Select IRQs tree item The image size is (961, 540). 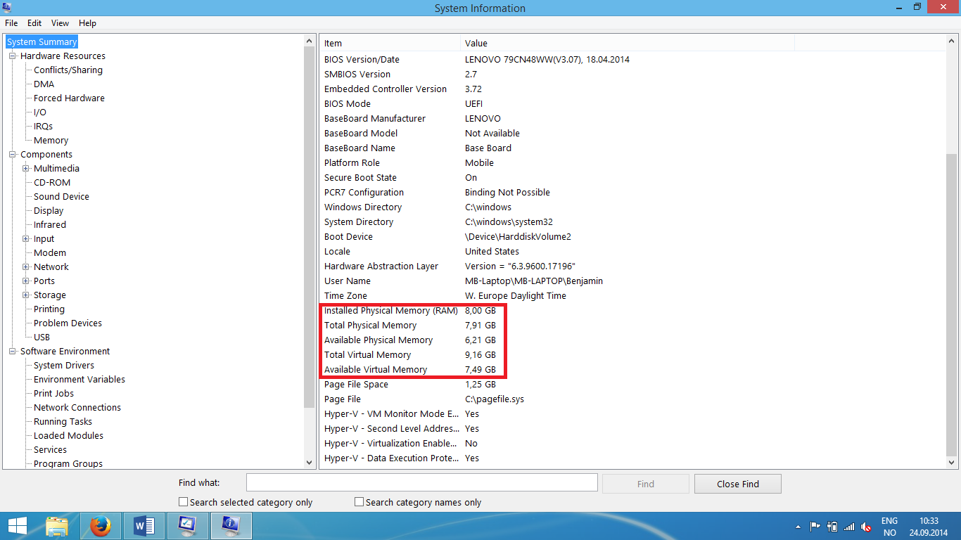pos(43,127)
